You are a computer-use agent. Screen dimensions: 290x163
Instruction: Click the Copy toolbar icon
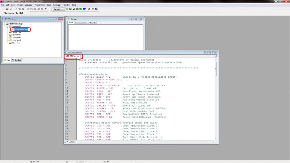19,9
